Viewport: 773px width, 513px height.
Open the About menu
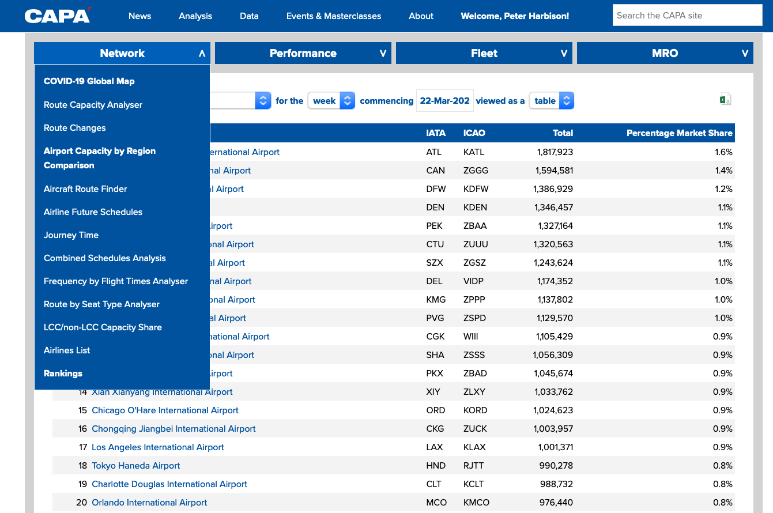click(421, 16)
